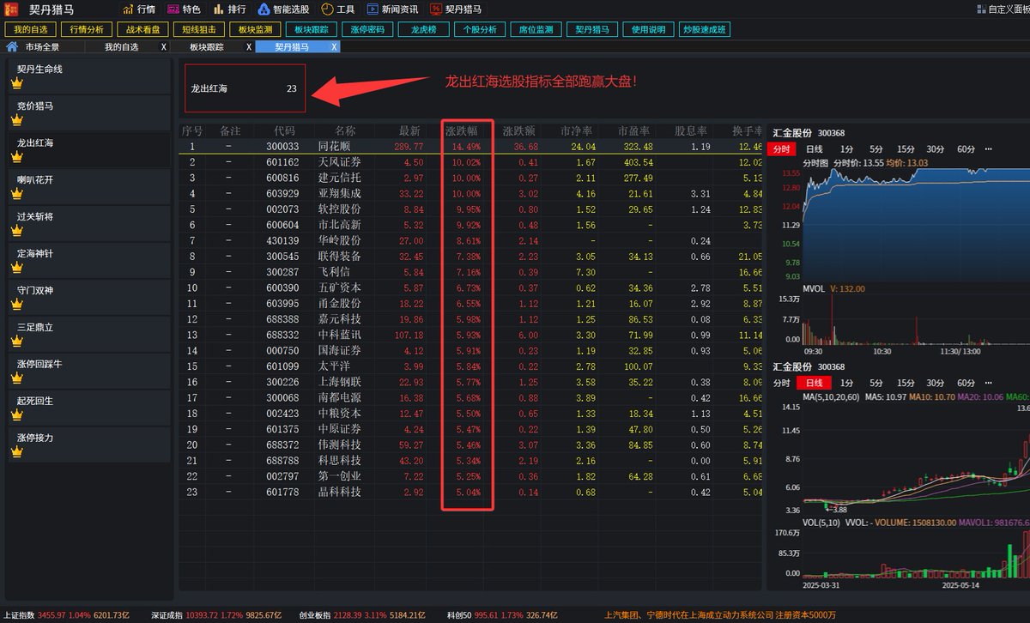Select 60分 above the MVOL intraday chart

(x=966, y=149)
